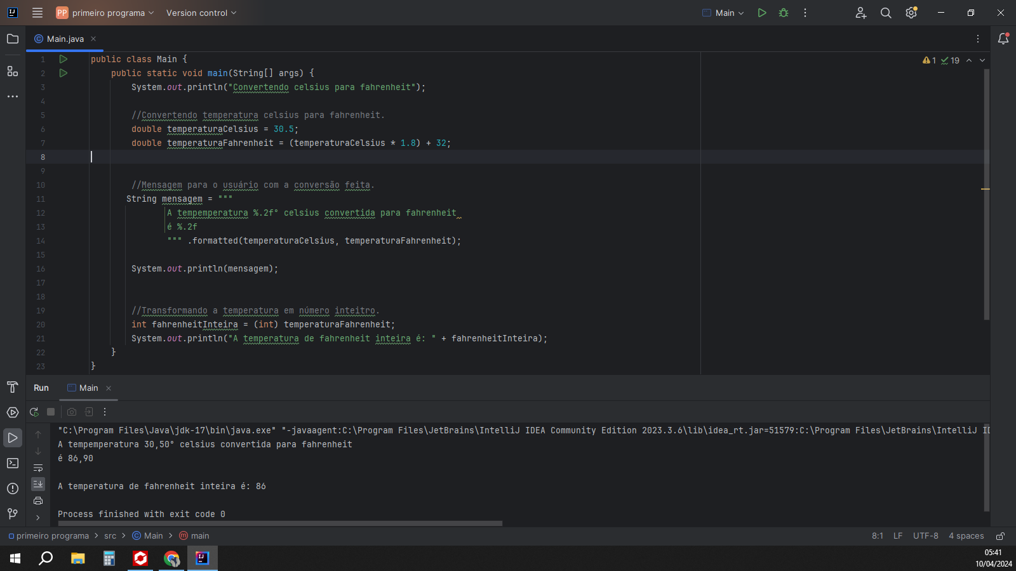The width and height of the screenshot is (1016, 571).
Task: Click the taskbar clock and date
Action: pos(994,558)
